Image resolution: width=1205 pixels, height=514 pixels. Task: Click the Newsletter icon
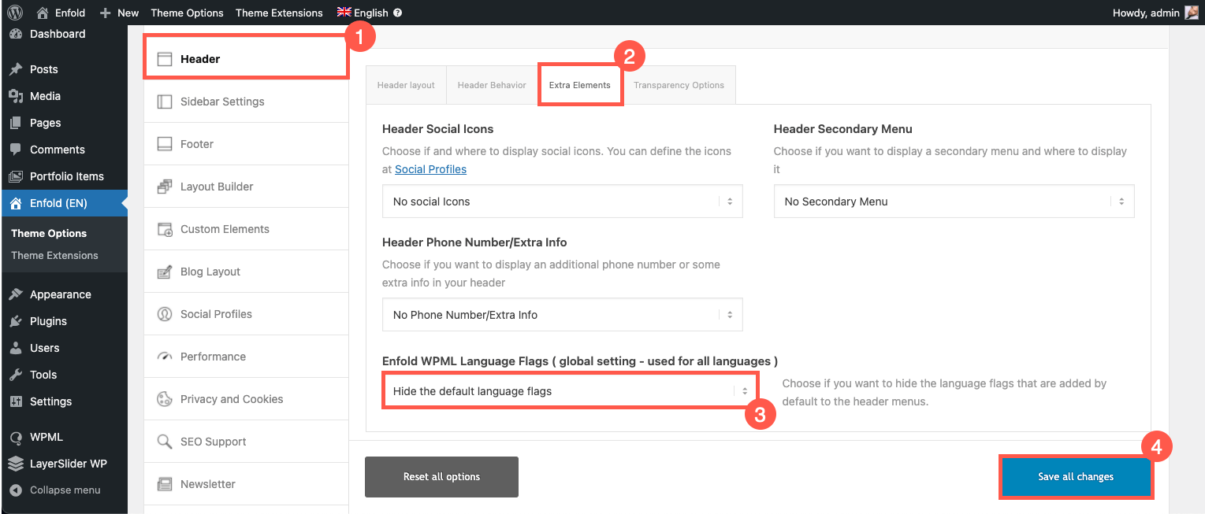(165, 484)
